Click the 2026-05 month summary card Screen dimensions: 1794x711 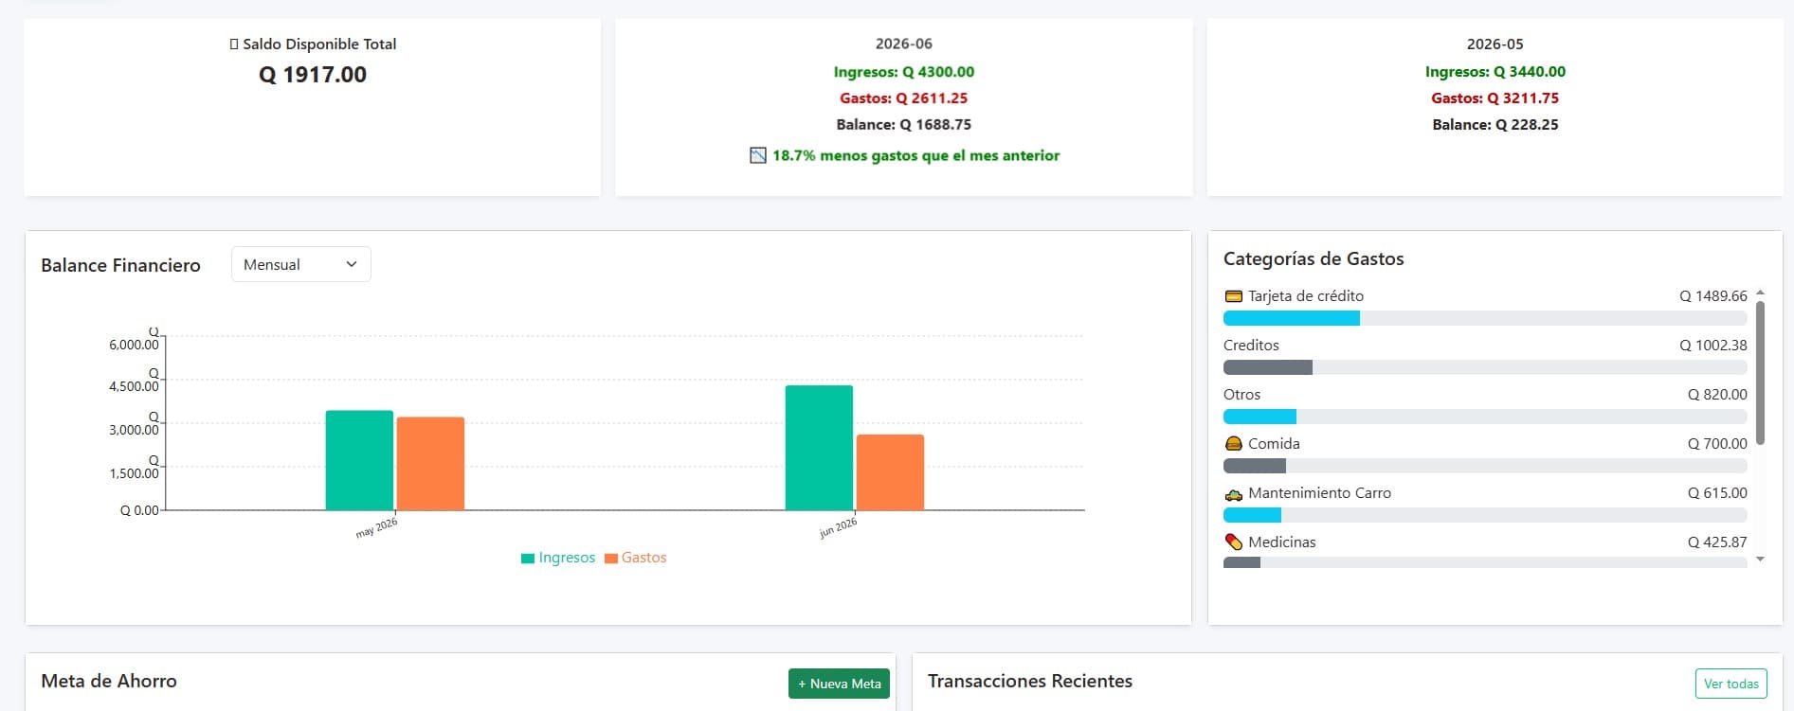(1495, 107)
